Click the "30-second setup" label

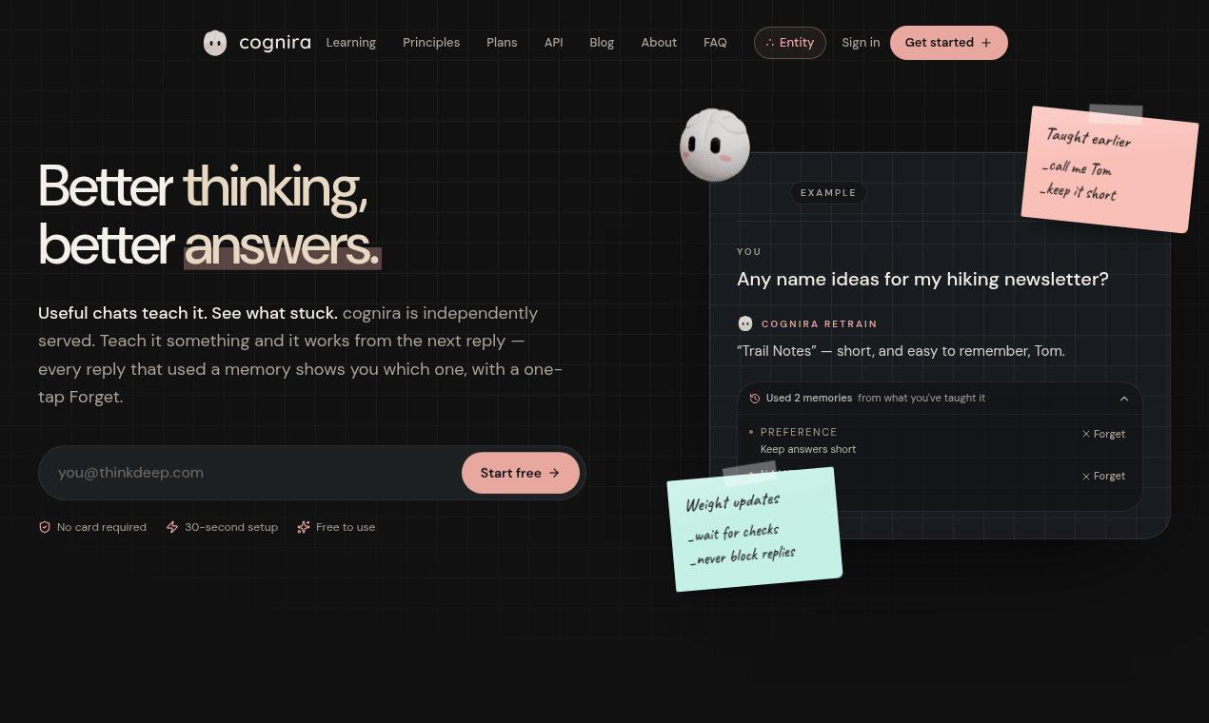[231, 527]
